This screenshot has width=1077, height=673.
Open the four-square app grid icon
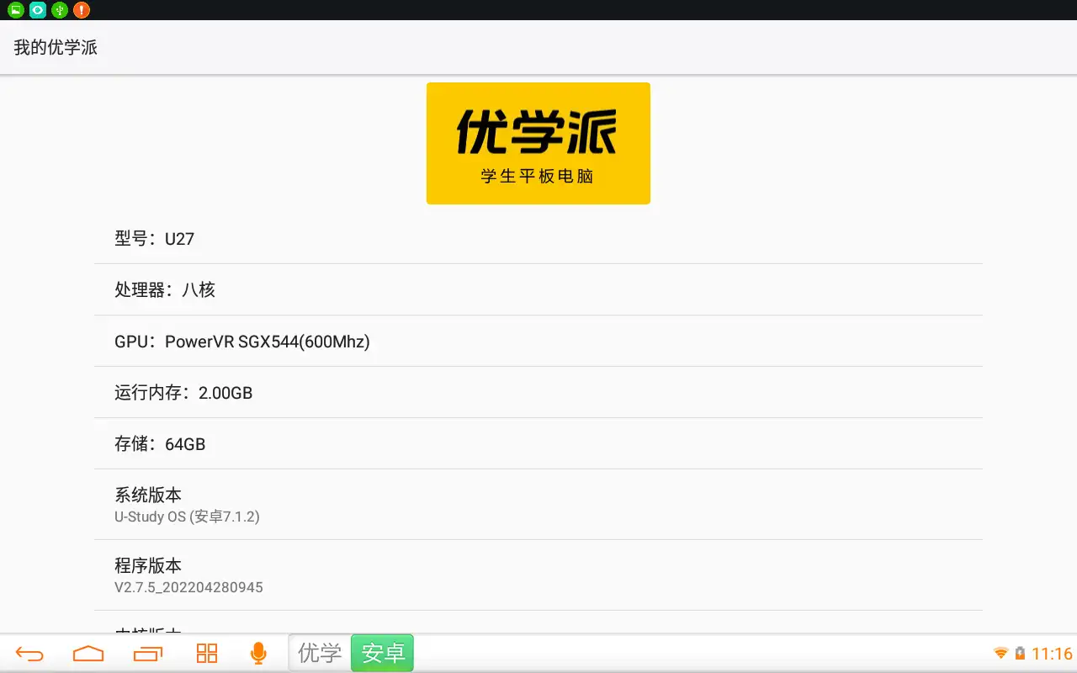click(x=206, y=654)
